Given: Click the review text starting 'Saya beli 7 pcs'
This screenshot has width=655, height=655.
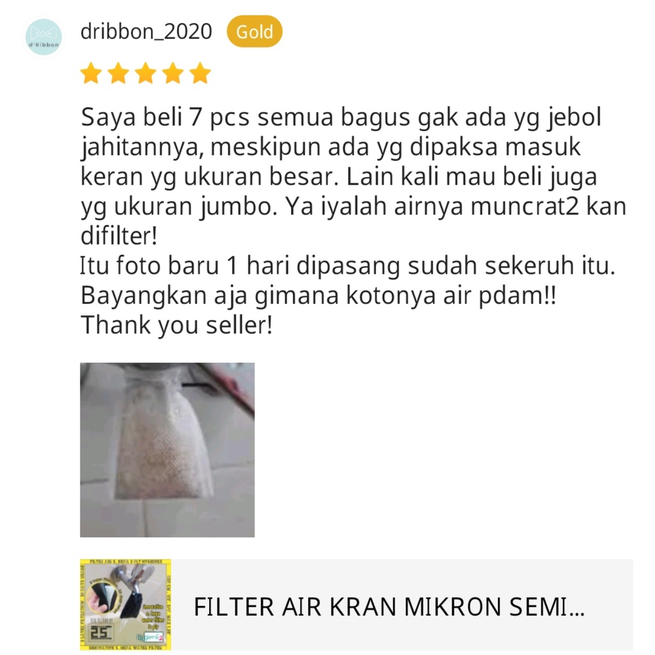Looking at the screenshot, I should 353,176.
